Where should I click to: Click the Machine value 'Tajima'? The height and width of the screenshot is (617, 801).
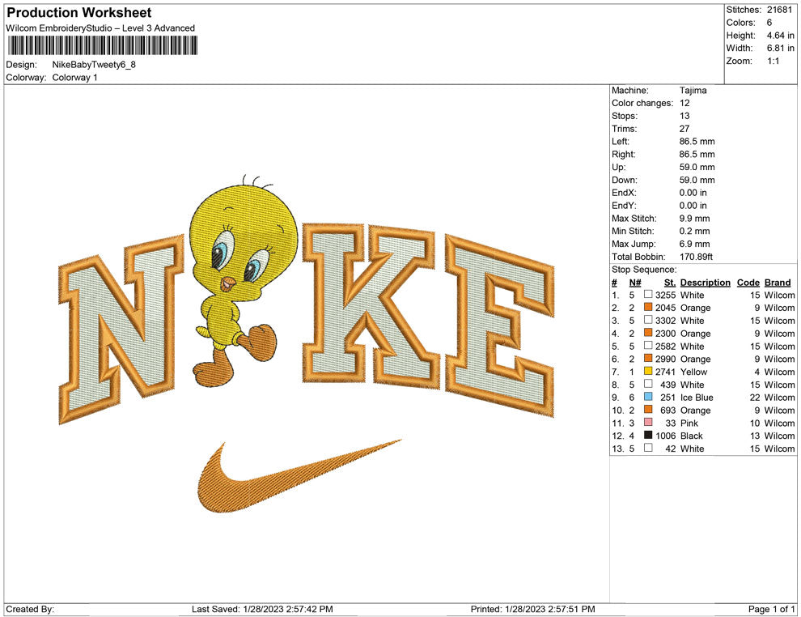(693, 90)
